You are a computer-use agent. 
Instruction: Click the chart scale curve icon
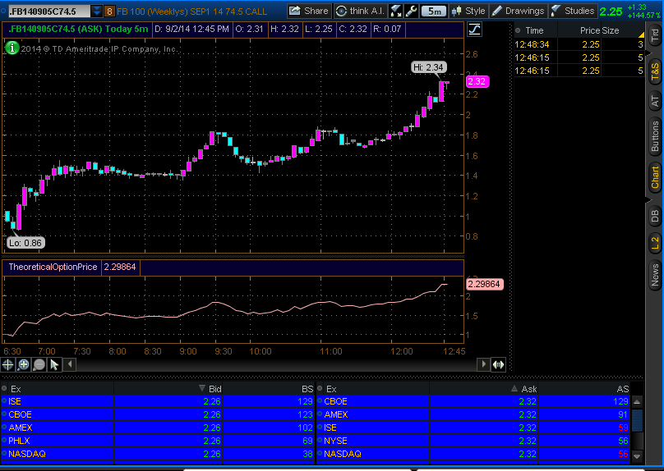coord(475,30)
